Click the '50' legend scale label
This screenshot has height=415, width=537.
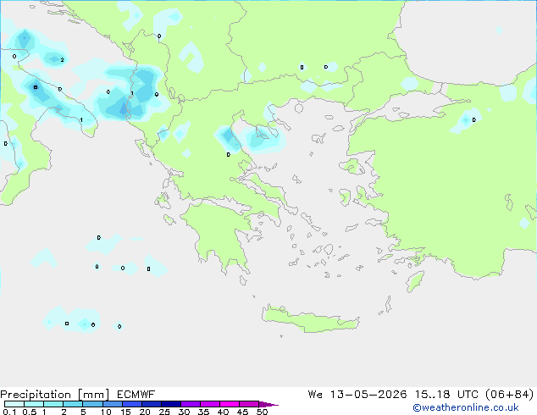pyautogui.click(x=262, y=412)
